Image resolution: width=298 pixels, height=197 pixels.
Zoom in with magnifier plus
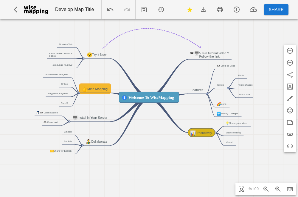point(266,189)
